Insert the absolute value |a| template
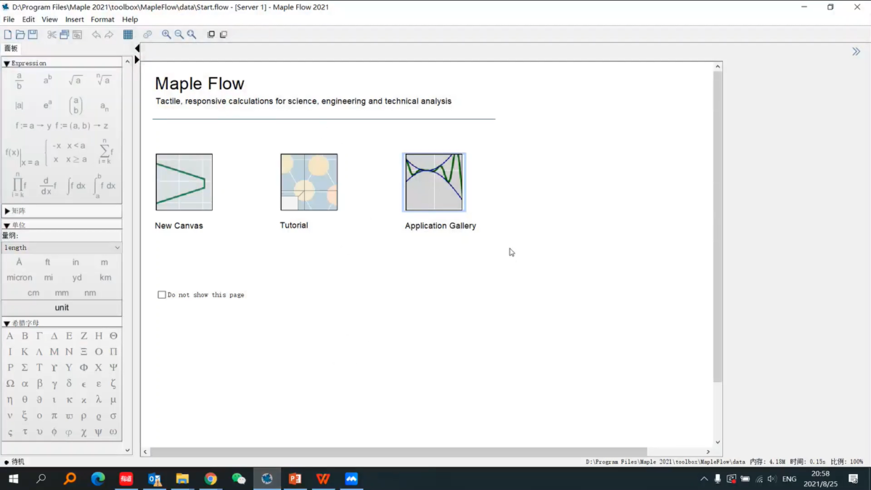 point(19,106)
